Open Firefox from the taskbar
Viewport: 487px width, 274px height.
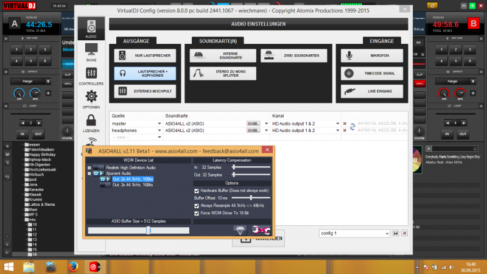coord(73,267)
